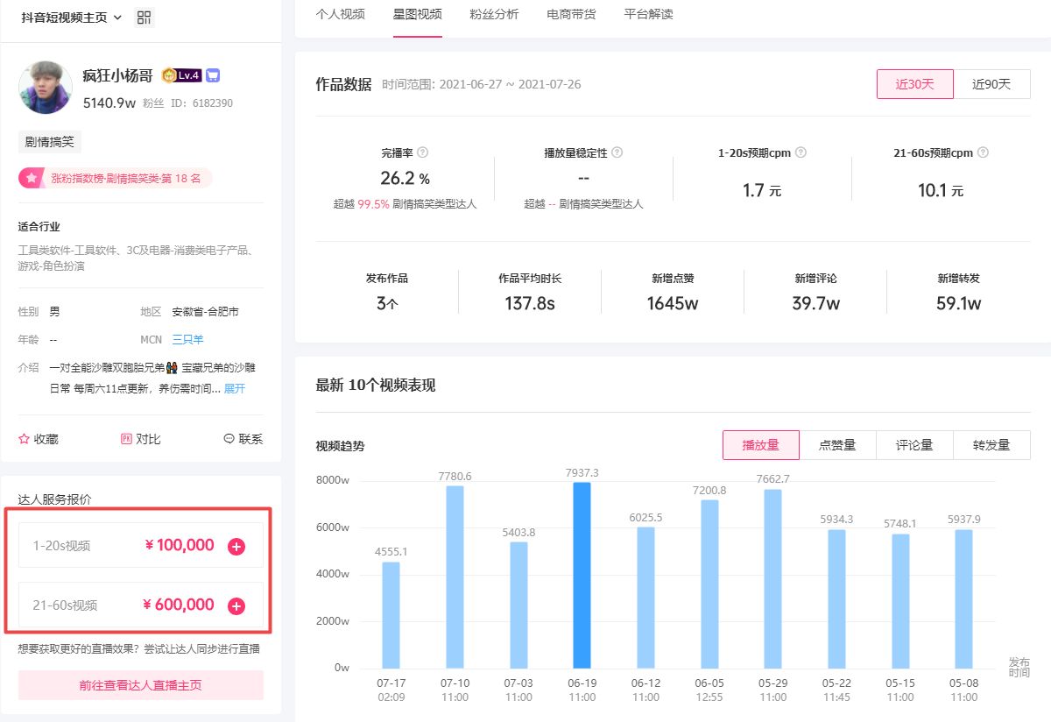Open the 电商带货 tab
This screenshot has height=722, width=1051.
[x=571, y=14]
